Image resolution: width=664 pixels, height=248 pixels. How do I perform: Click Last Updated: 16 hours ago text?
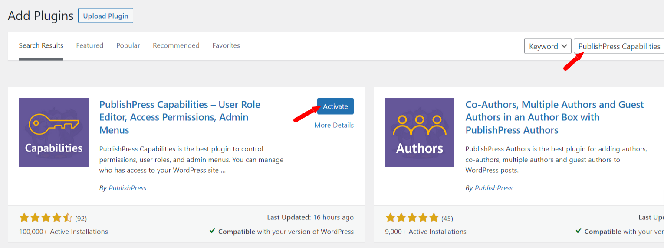point(310,217)
